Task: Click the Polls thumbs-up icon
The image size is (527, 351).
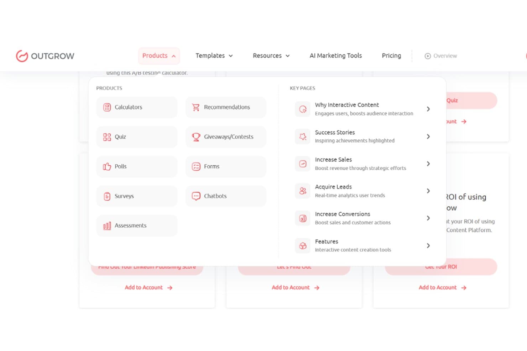Action: pos(107,166)
